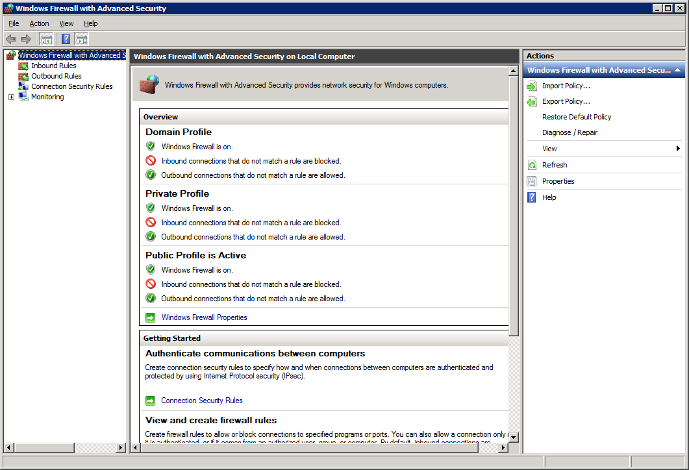Click the title bar firewall application icon
Image resolution: width=689 pixels, height=470 pixels.
pos(9,8)
